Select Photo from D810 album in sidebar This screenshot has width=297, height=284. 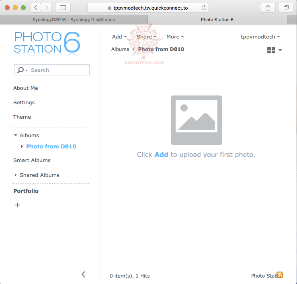(x=51, y=146)
